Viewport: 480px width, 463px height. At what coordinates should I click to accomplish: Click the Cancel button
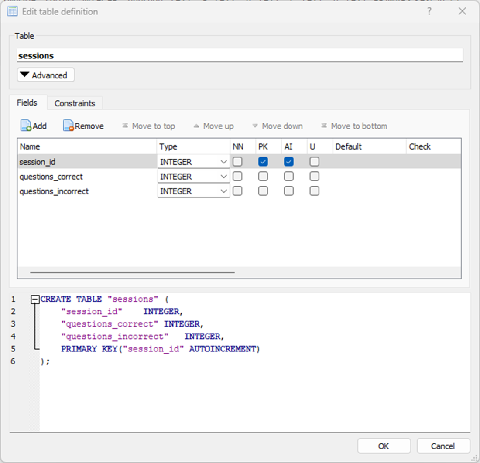point(443,446)
